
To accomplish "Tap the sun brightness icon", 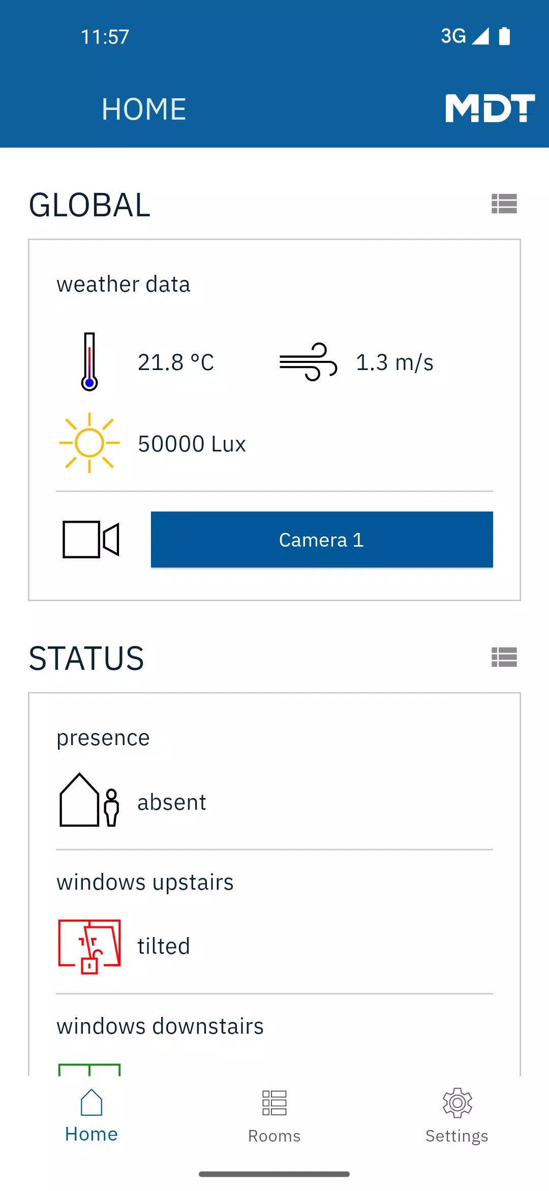I will point(89,443).
